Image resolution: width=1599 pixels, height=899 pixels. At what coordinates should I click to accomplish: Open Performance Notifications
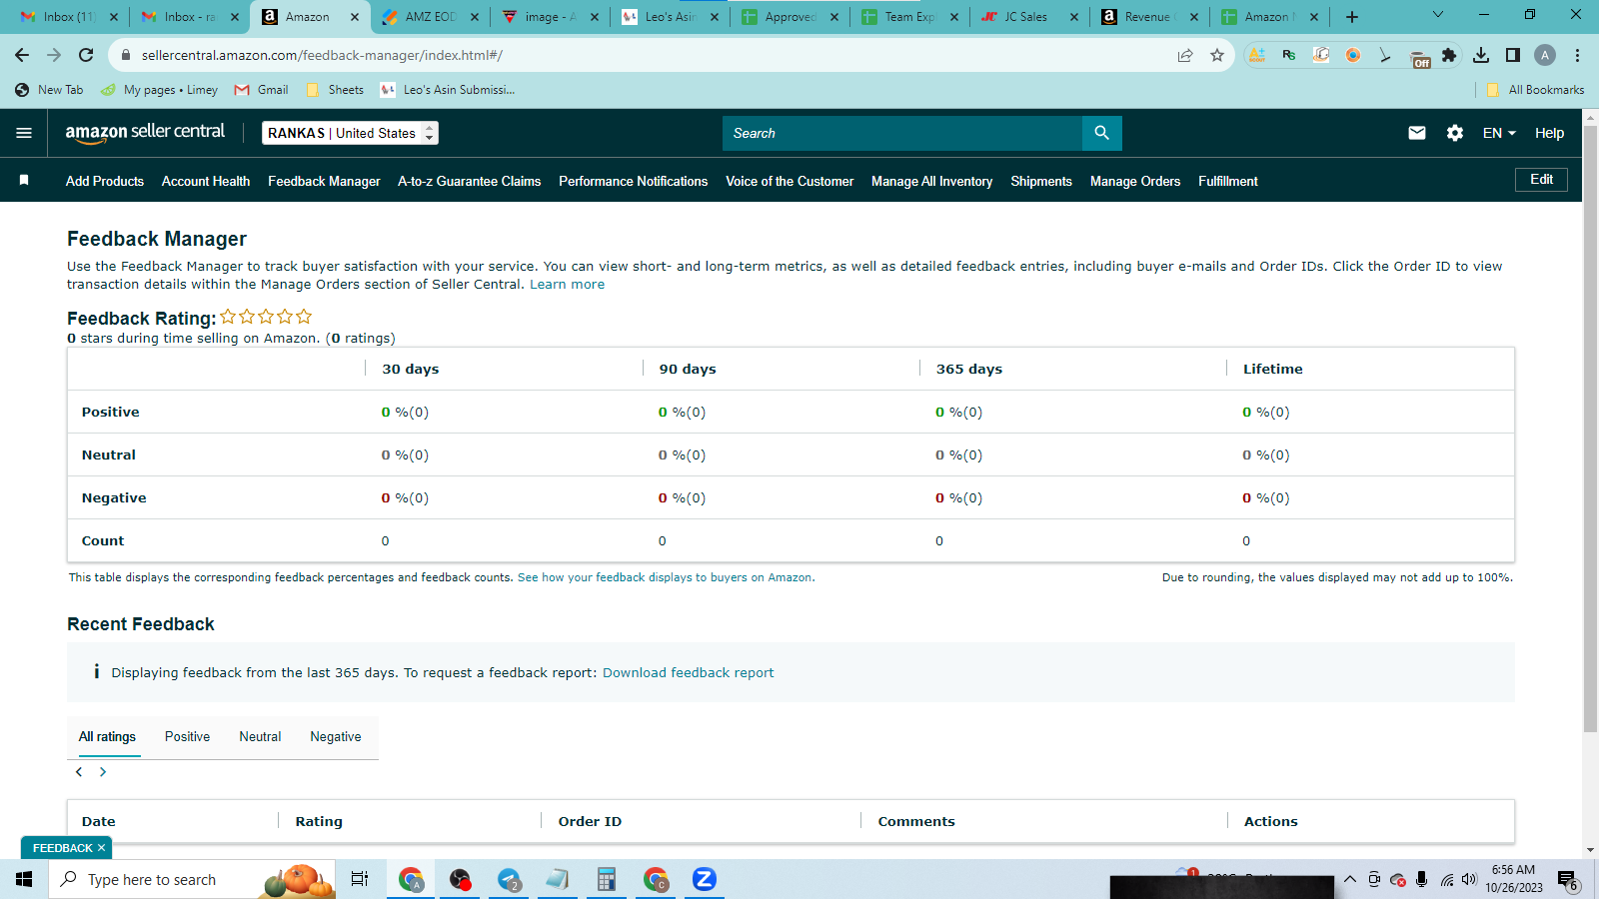pos(633,181)
